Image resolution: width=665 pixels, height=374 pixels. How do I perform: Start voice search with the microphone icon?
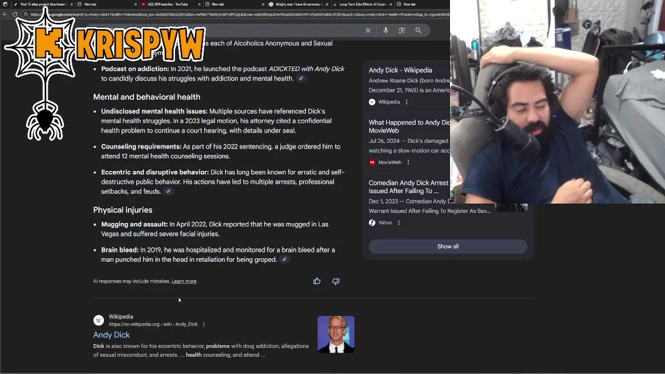click(385, 31)
